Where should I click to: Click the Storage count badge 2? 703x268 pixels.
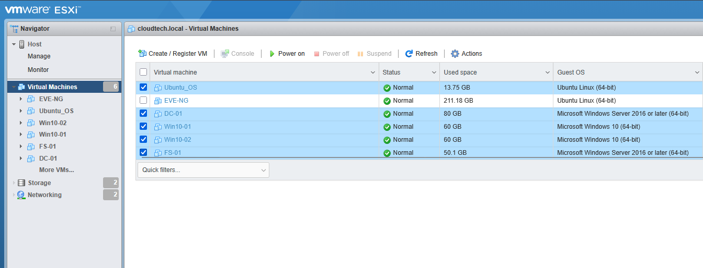pyautogui.click(x=111, y=183)
